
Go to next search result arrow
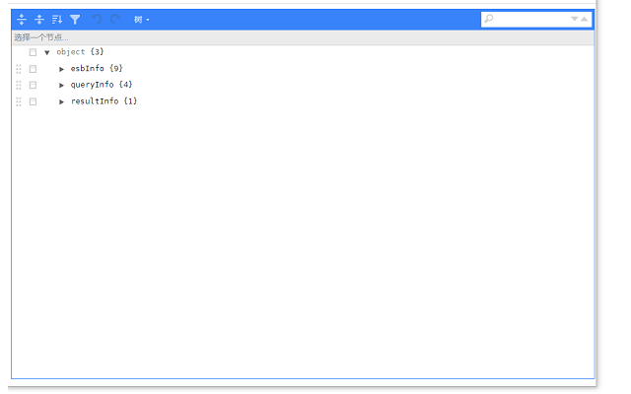click(575, 19)
